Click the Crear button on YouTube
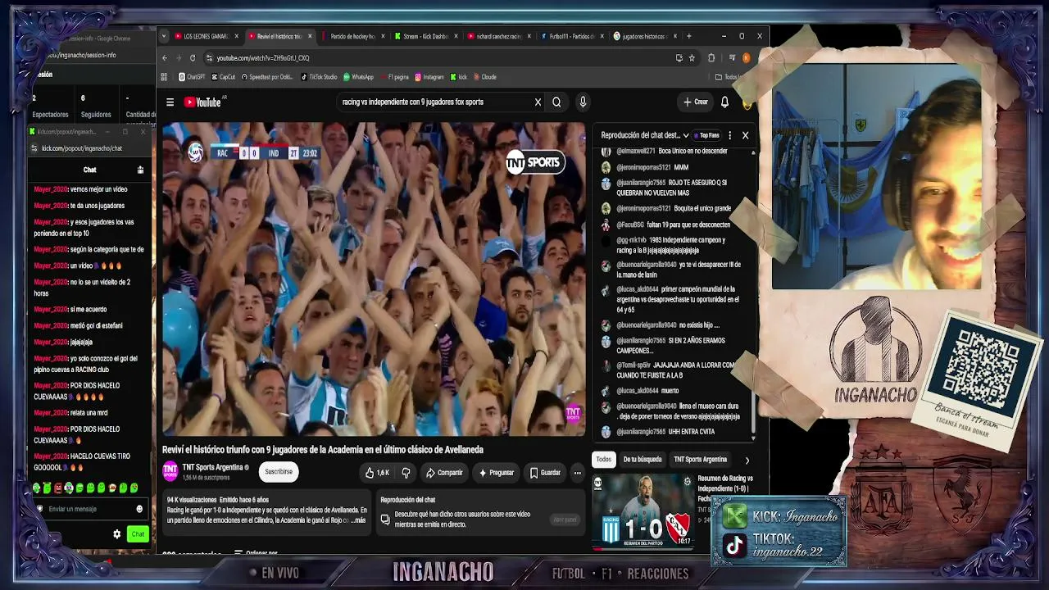 [x=696, y=102]
